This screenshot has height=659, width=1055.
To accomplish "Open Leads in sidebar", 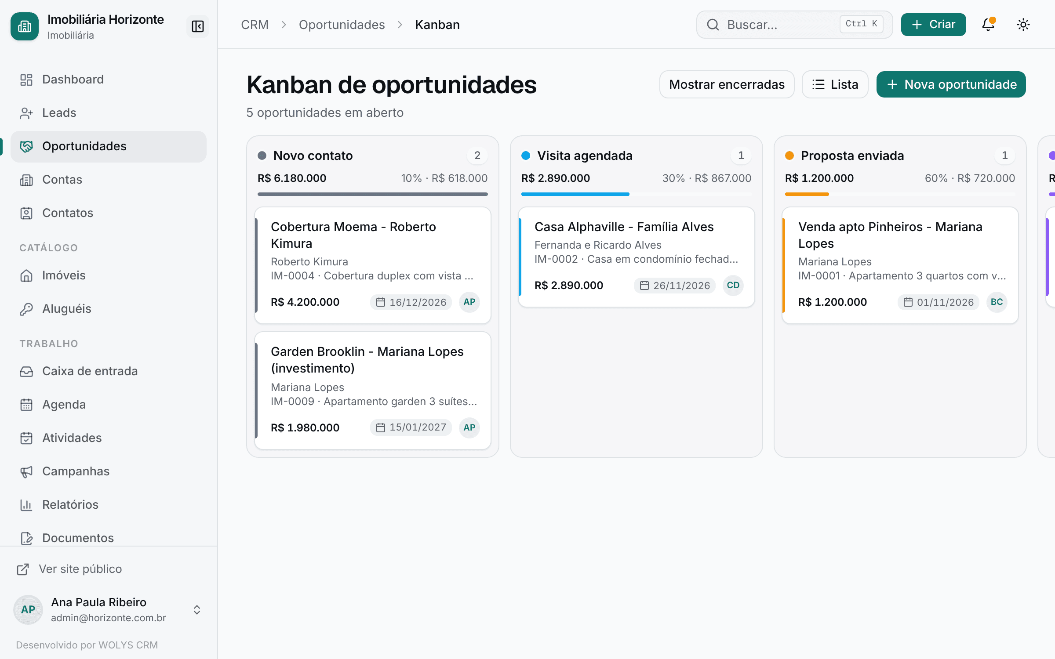I will click(x=109, y=113).
